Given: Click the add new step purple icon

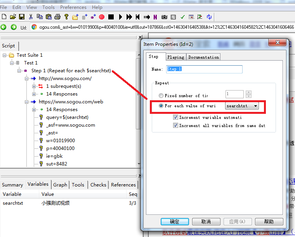Looking at the screenshot, I should [x=93, y=17].
